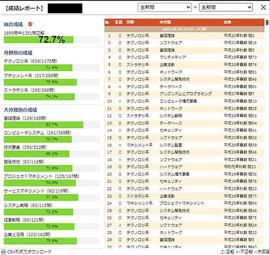This screenshot has height=255, width=270.
Task: Click 開発技術 (83/116問) label
Action: (x=24, y=162)
